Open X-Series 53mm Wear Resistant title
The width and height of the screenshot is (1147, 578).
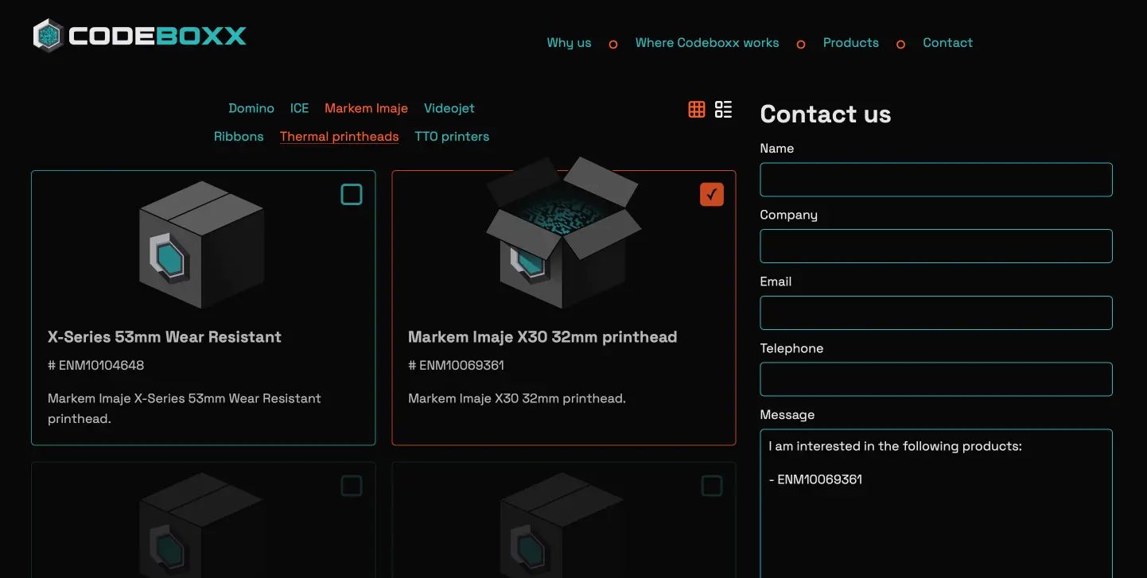point(165,337)
